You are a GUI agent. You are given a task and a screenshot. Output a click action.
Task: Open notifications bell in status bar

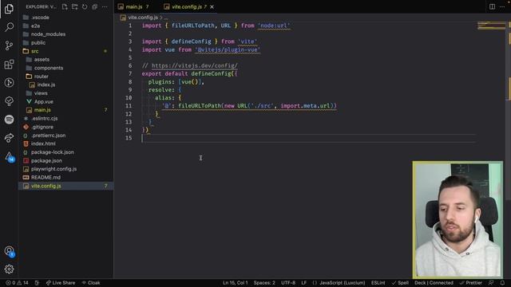pyautogui.click(x=502, y=283)
